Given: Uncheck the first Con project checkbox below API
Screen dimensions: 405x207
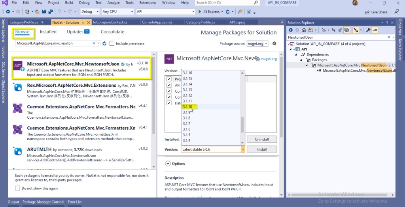Looking at the screenshot, I should pos(169,91).
